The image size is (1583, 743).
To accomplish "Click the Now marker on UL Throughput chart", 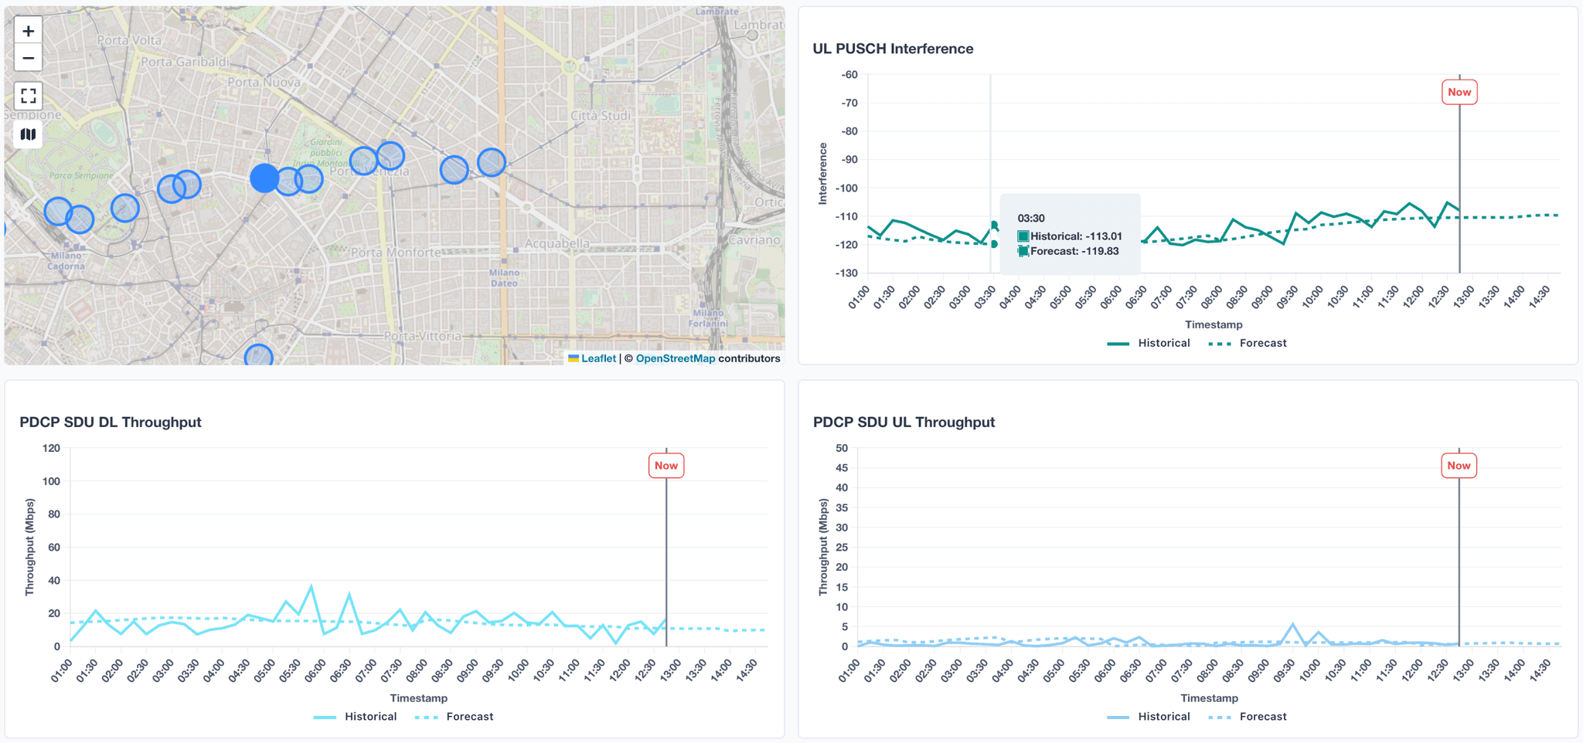I will tap(1459, 466).
